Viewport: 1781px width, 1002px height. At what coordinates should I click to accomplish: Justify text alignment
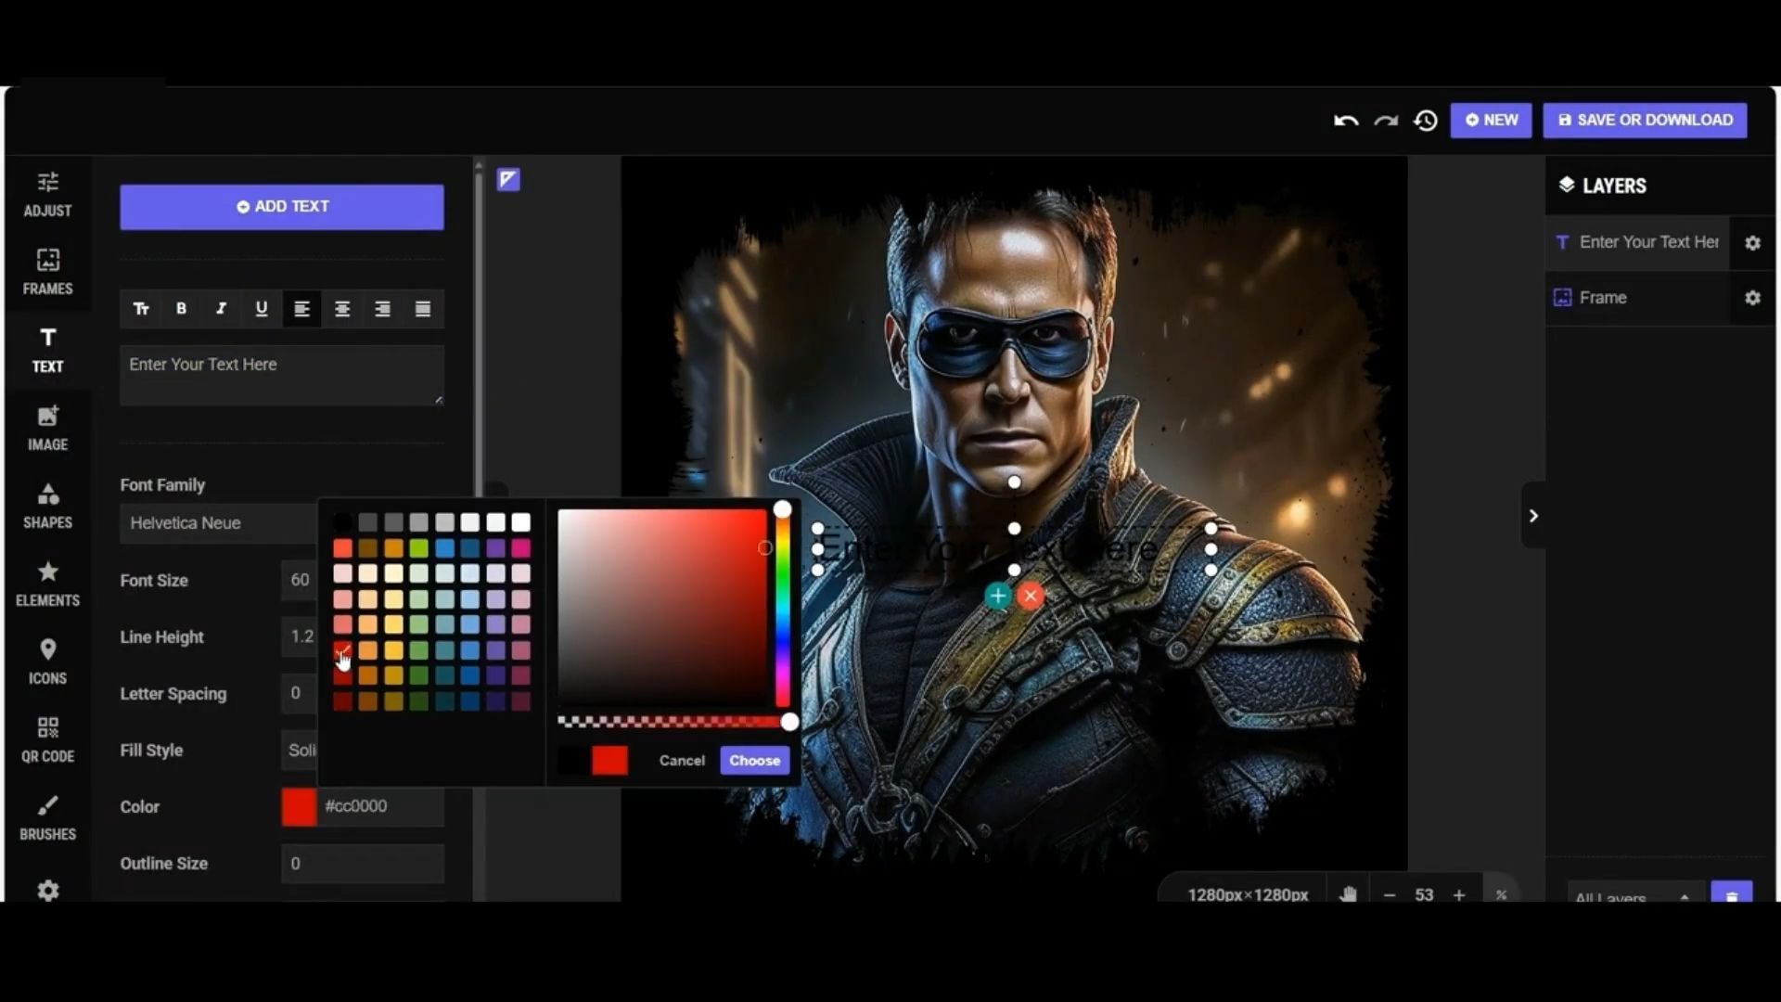click(423, 309)
